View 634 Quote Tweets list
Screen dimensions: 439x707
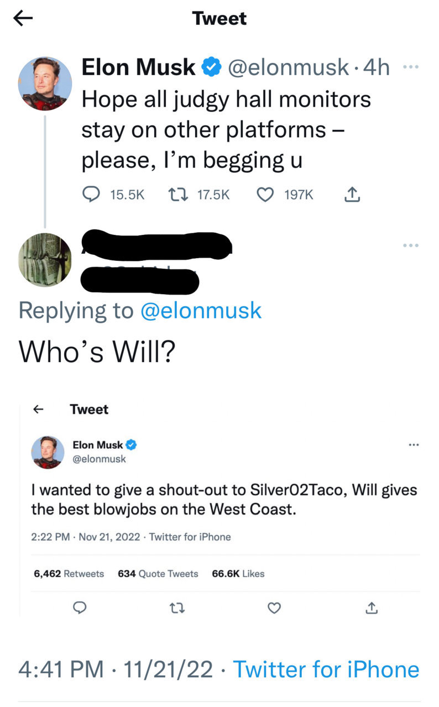[158, 574]
